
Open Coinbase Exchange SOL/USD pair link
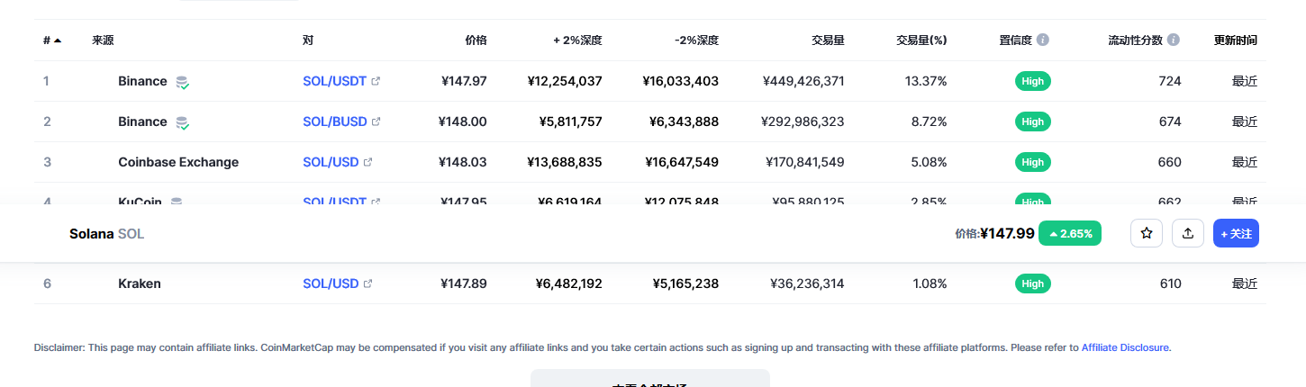[x=331, y=162]
